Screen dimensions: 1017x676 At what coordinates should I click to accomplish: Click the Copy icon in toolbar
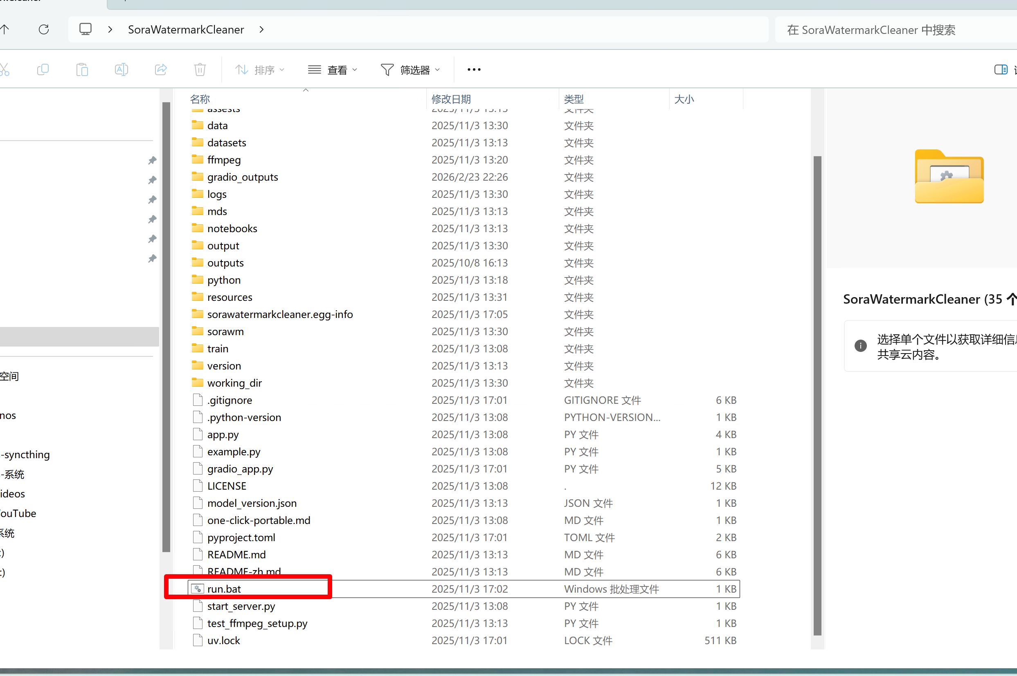pyautogui.click(x=43, y=69)
